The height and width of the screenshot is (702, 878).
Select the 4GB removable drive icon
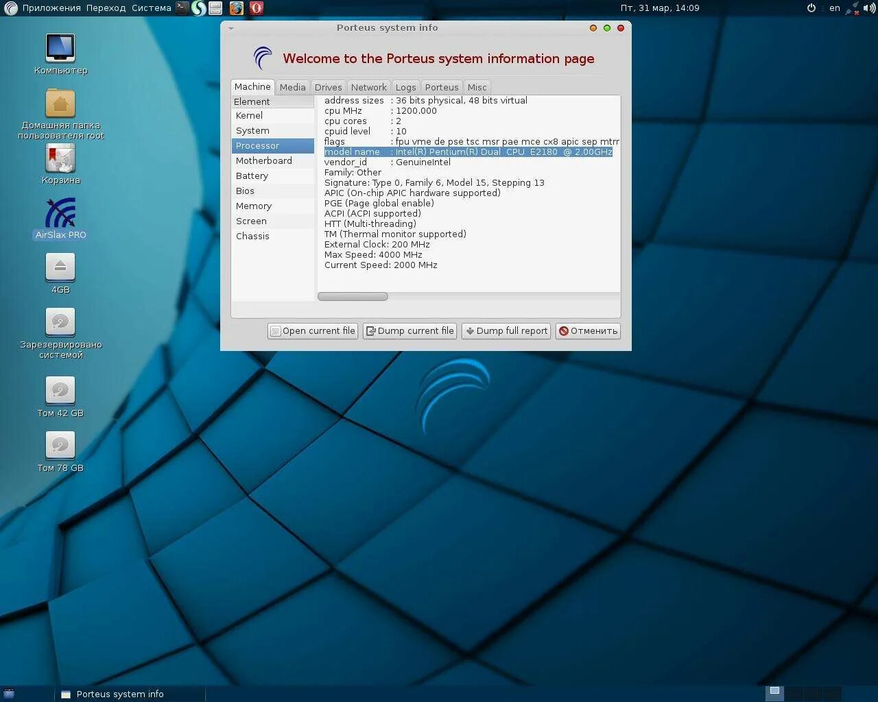pyautogui.click(x=60, y=273)
